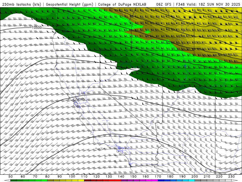Click the '150' value on color scale

133,177
